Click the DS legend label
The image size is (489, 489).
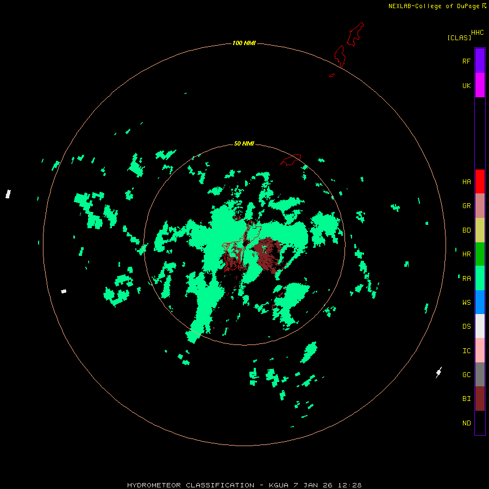(x=466, y=327)
